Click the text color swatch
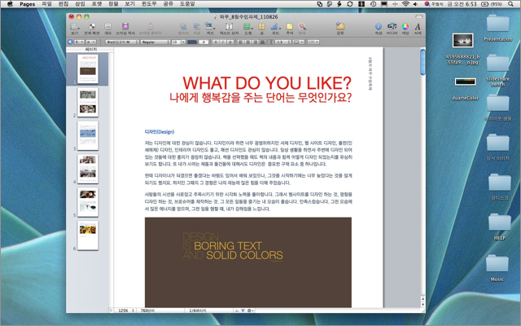This screenshot has height=326, width=521. pos(192,42)
